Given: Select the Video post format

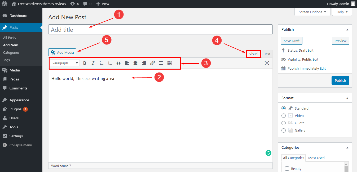Looking at the screenshot, I should 284,116.
